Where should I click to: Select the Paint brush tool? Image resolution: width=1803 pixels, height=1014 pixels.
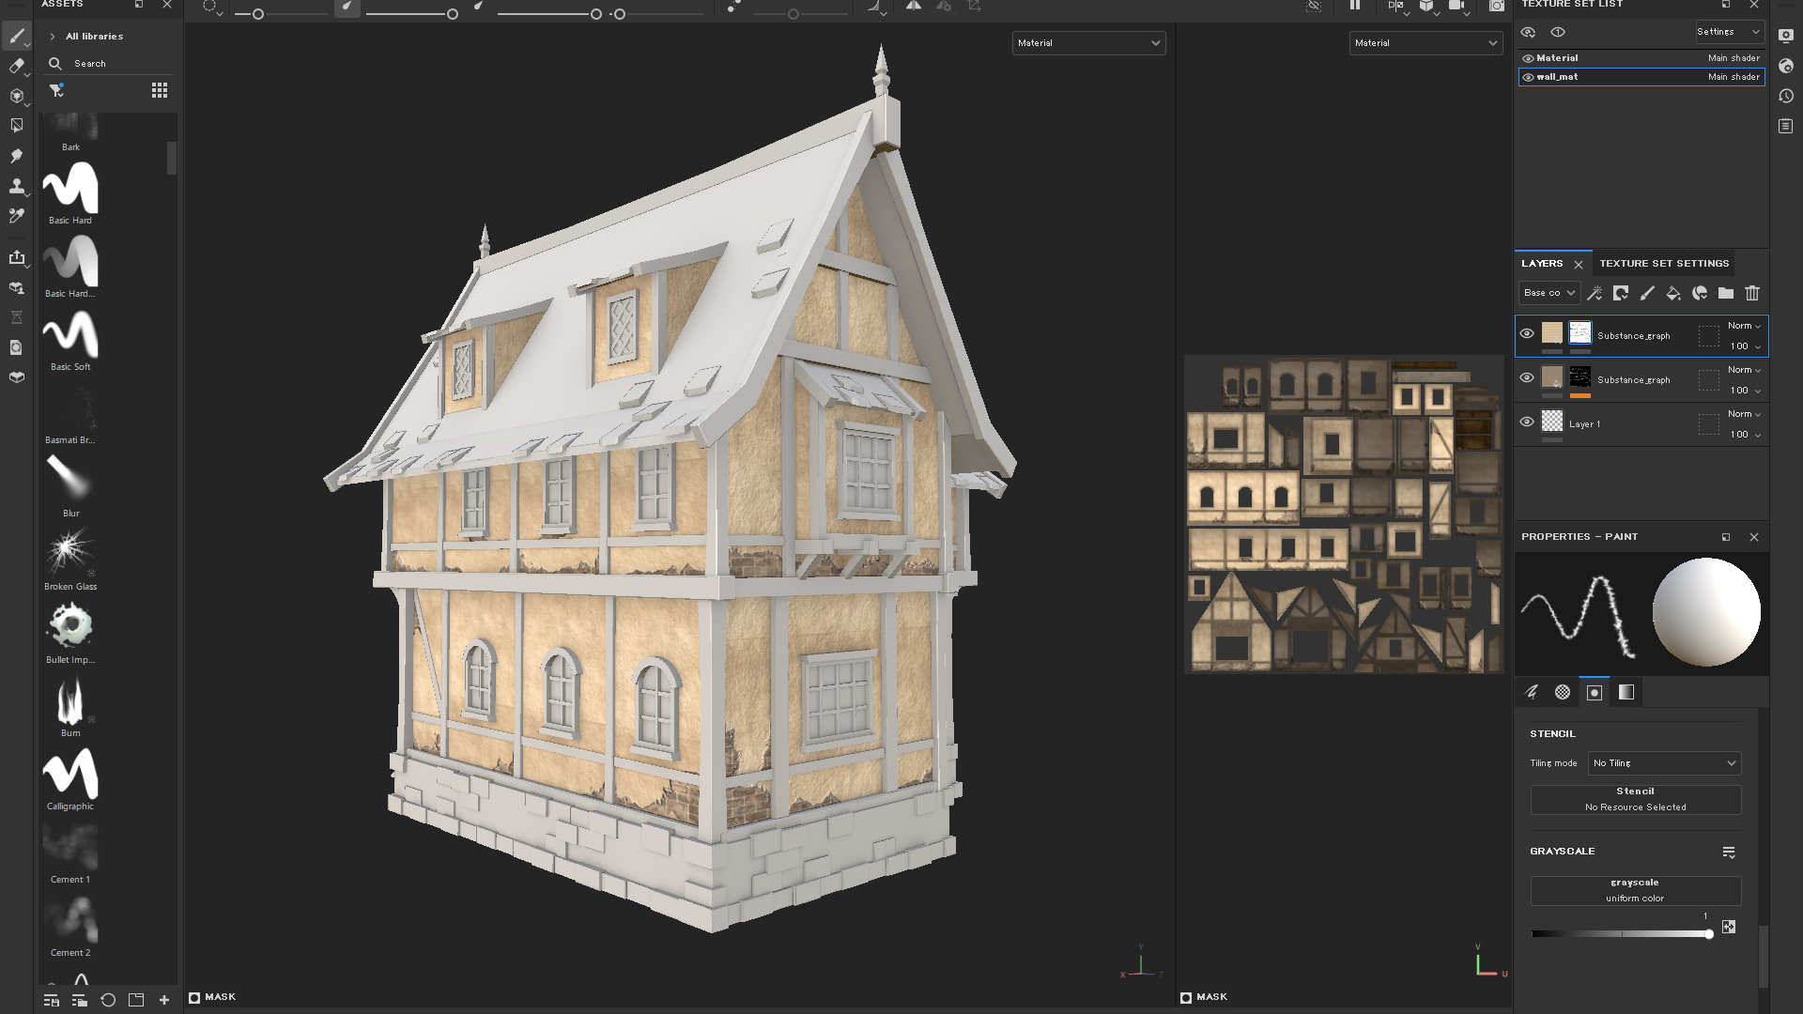[x=16, y=37]
